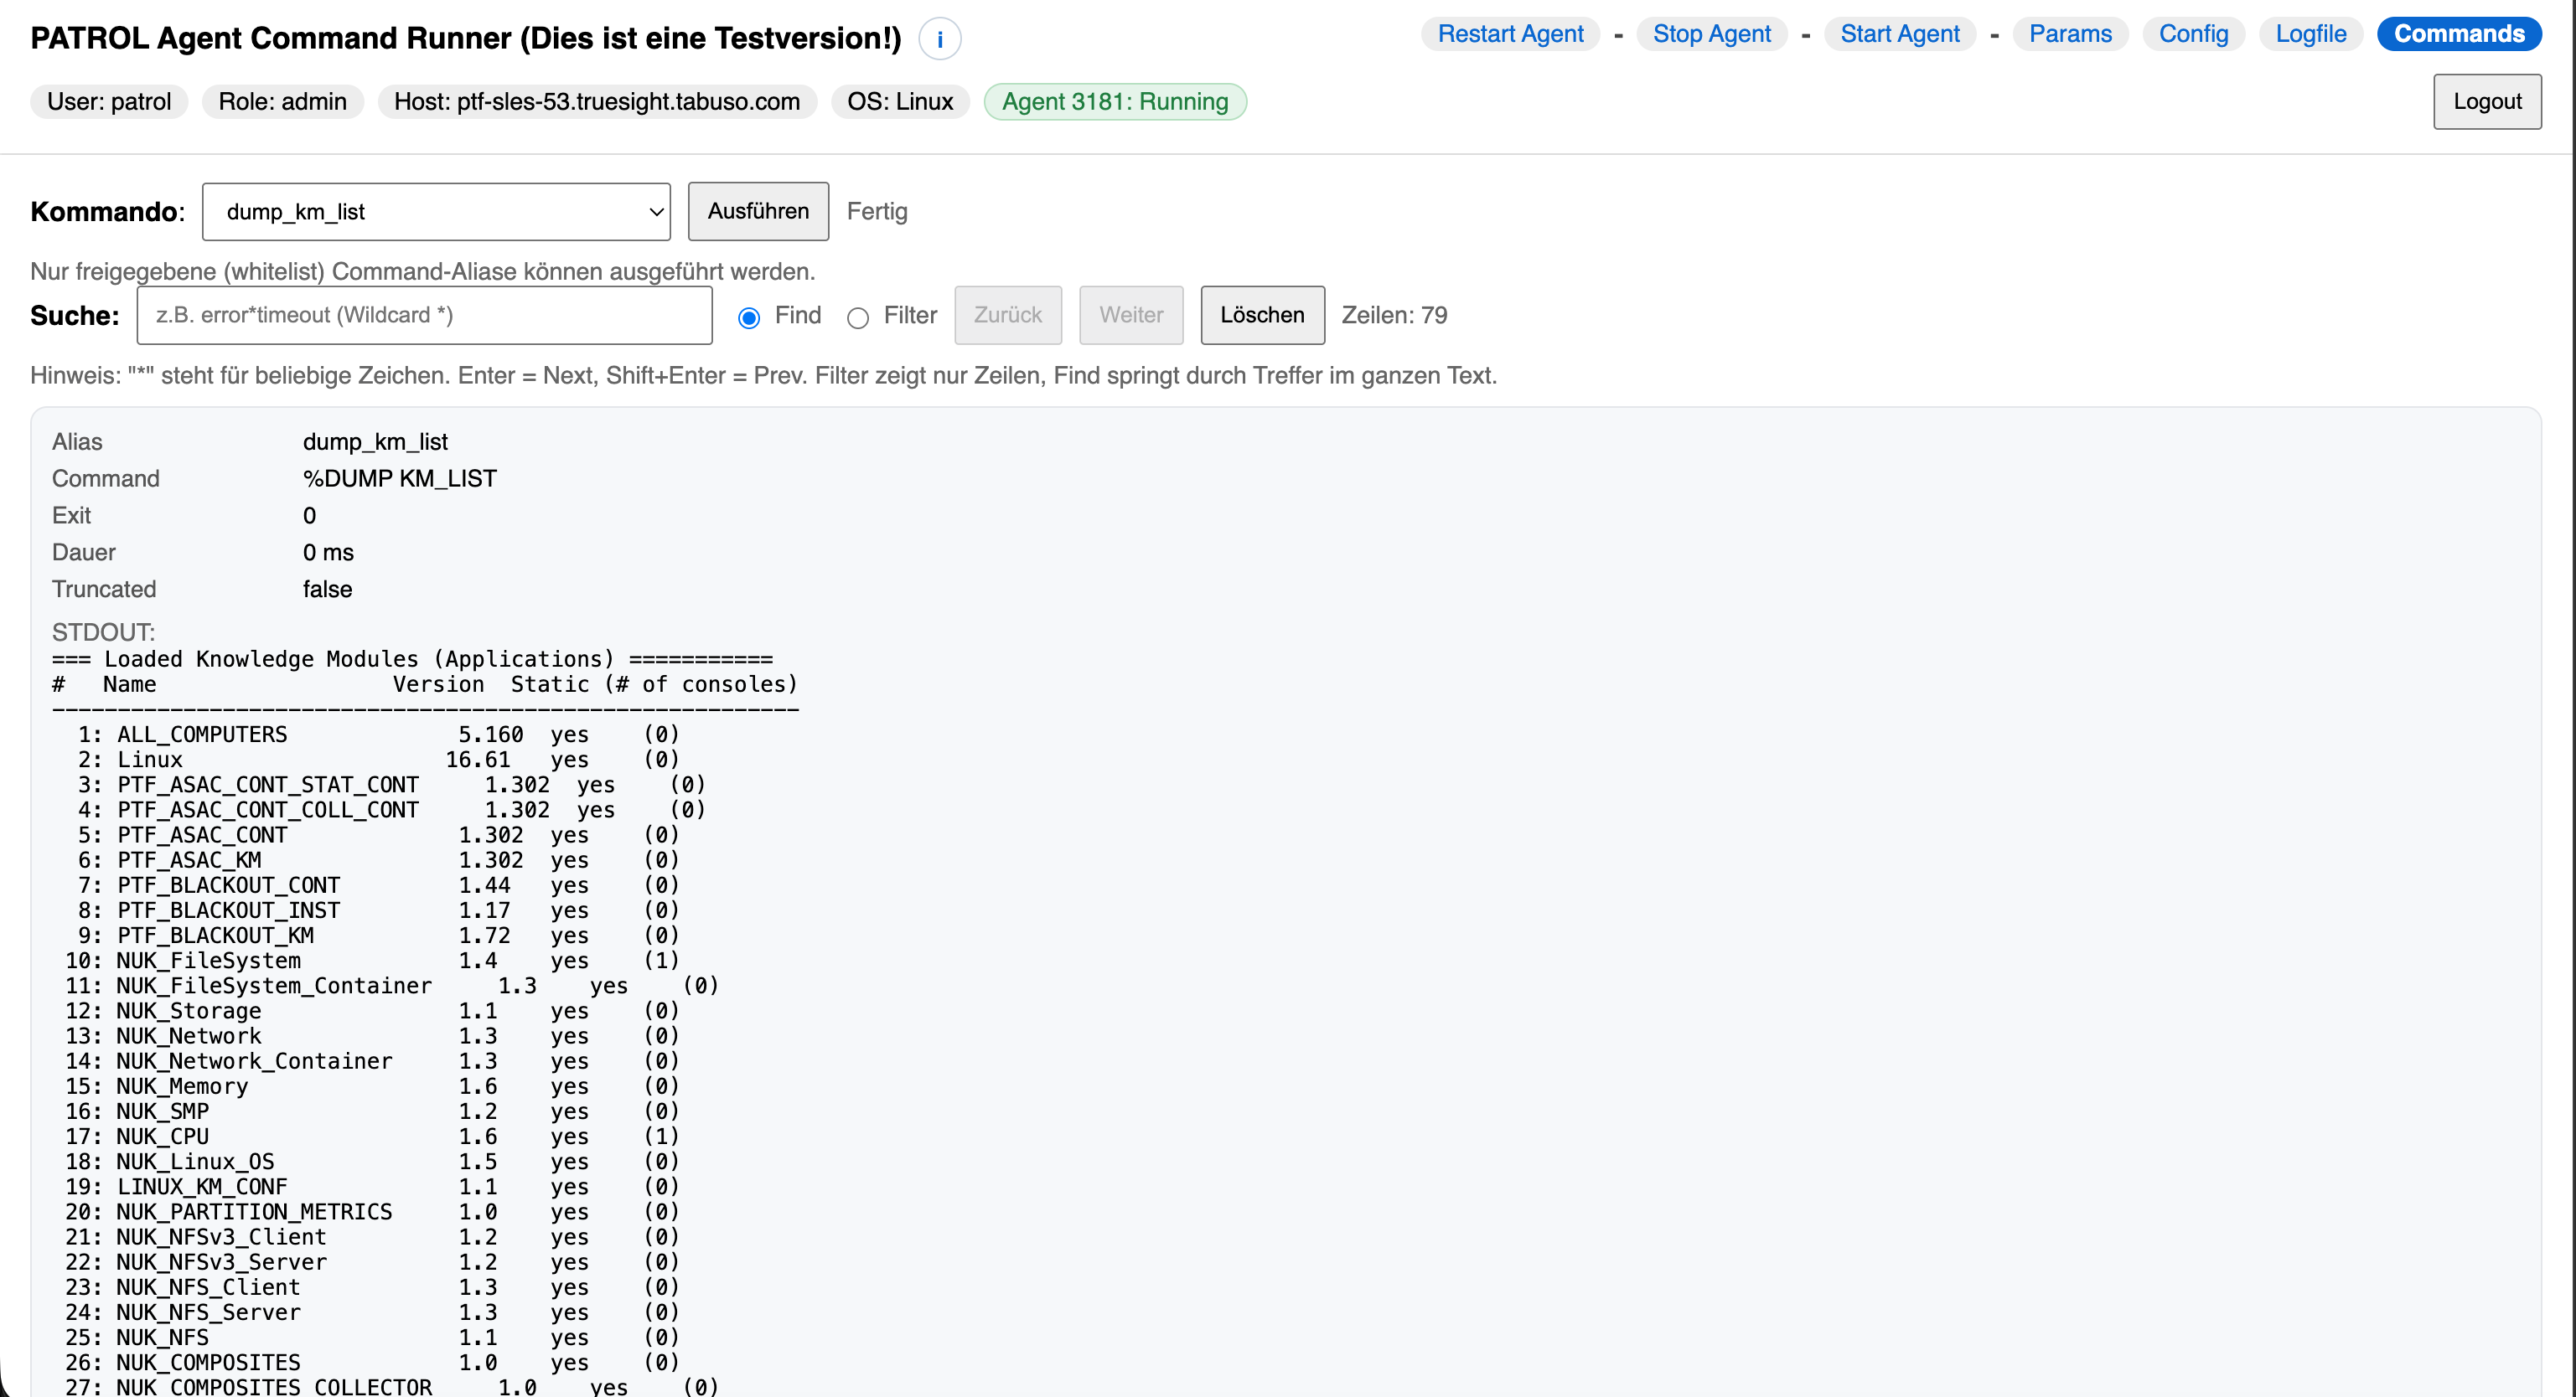Open the Logfile tab

pyautogui.click(x=2310, y=34)
